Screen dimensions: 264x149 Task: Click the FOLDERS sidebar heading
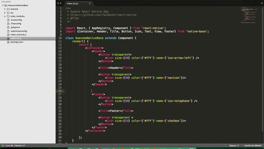click(6, 2)
